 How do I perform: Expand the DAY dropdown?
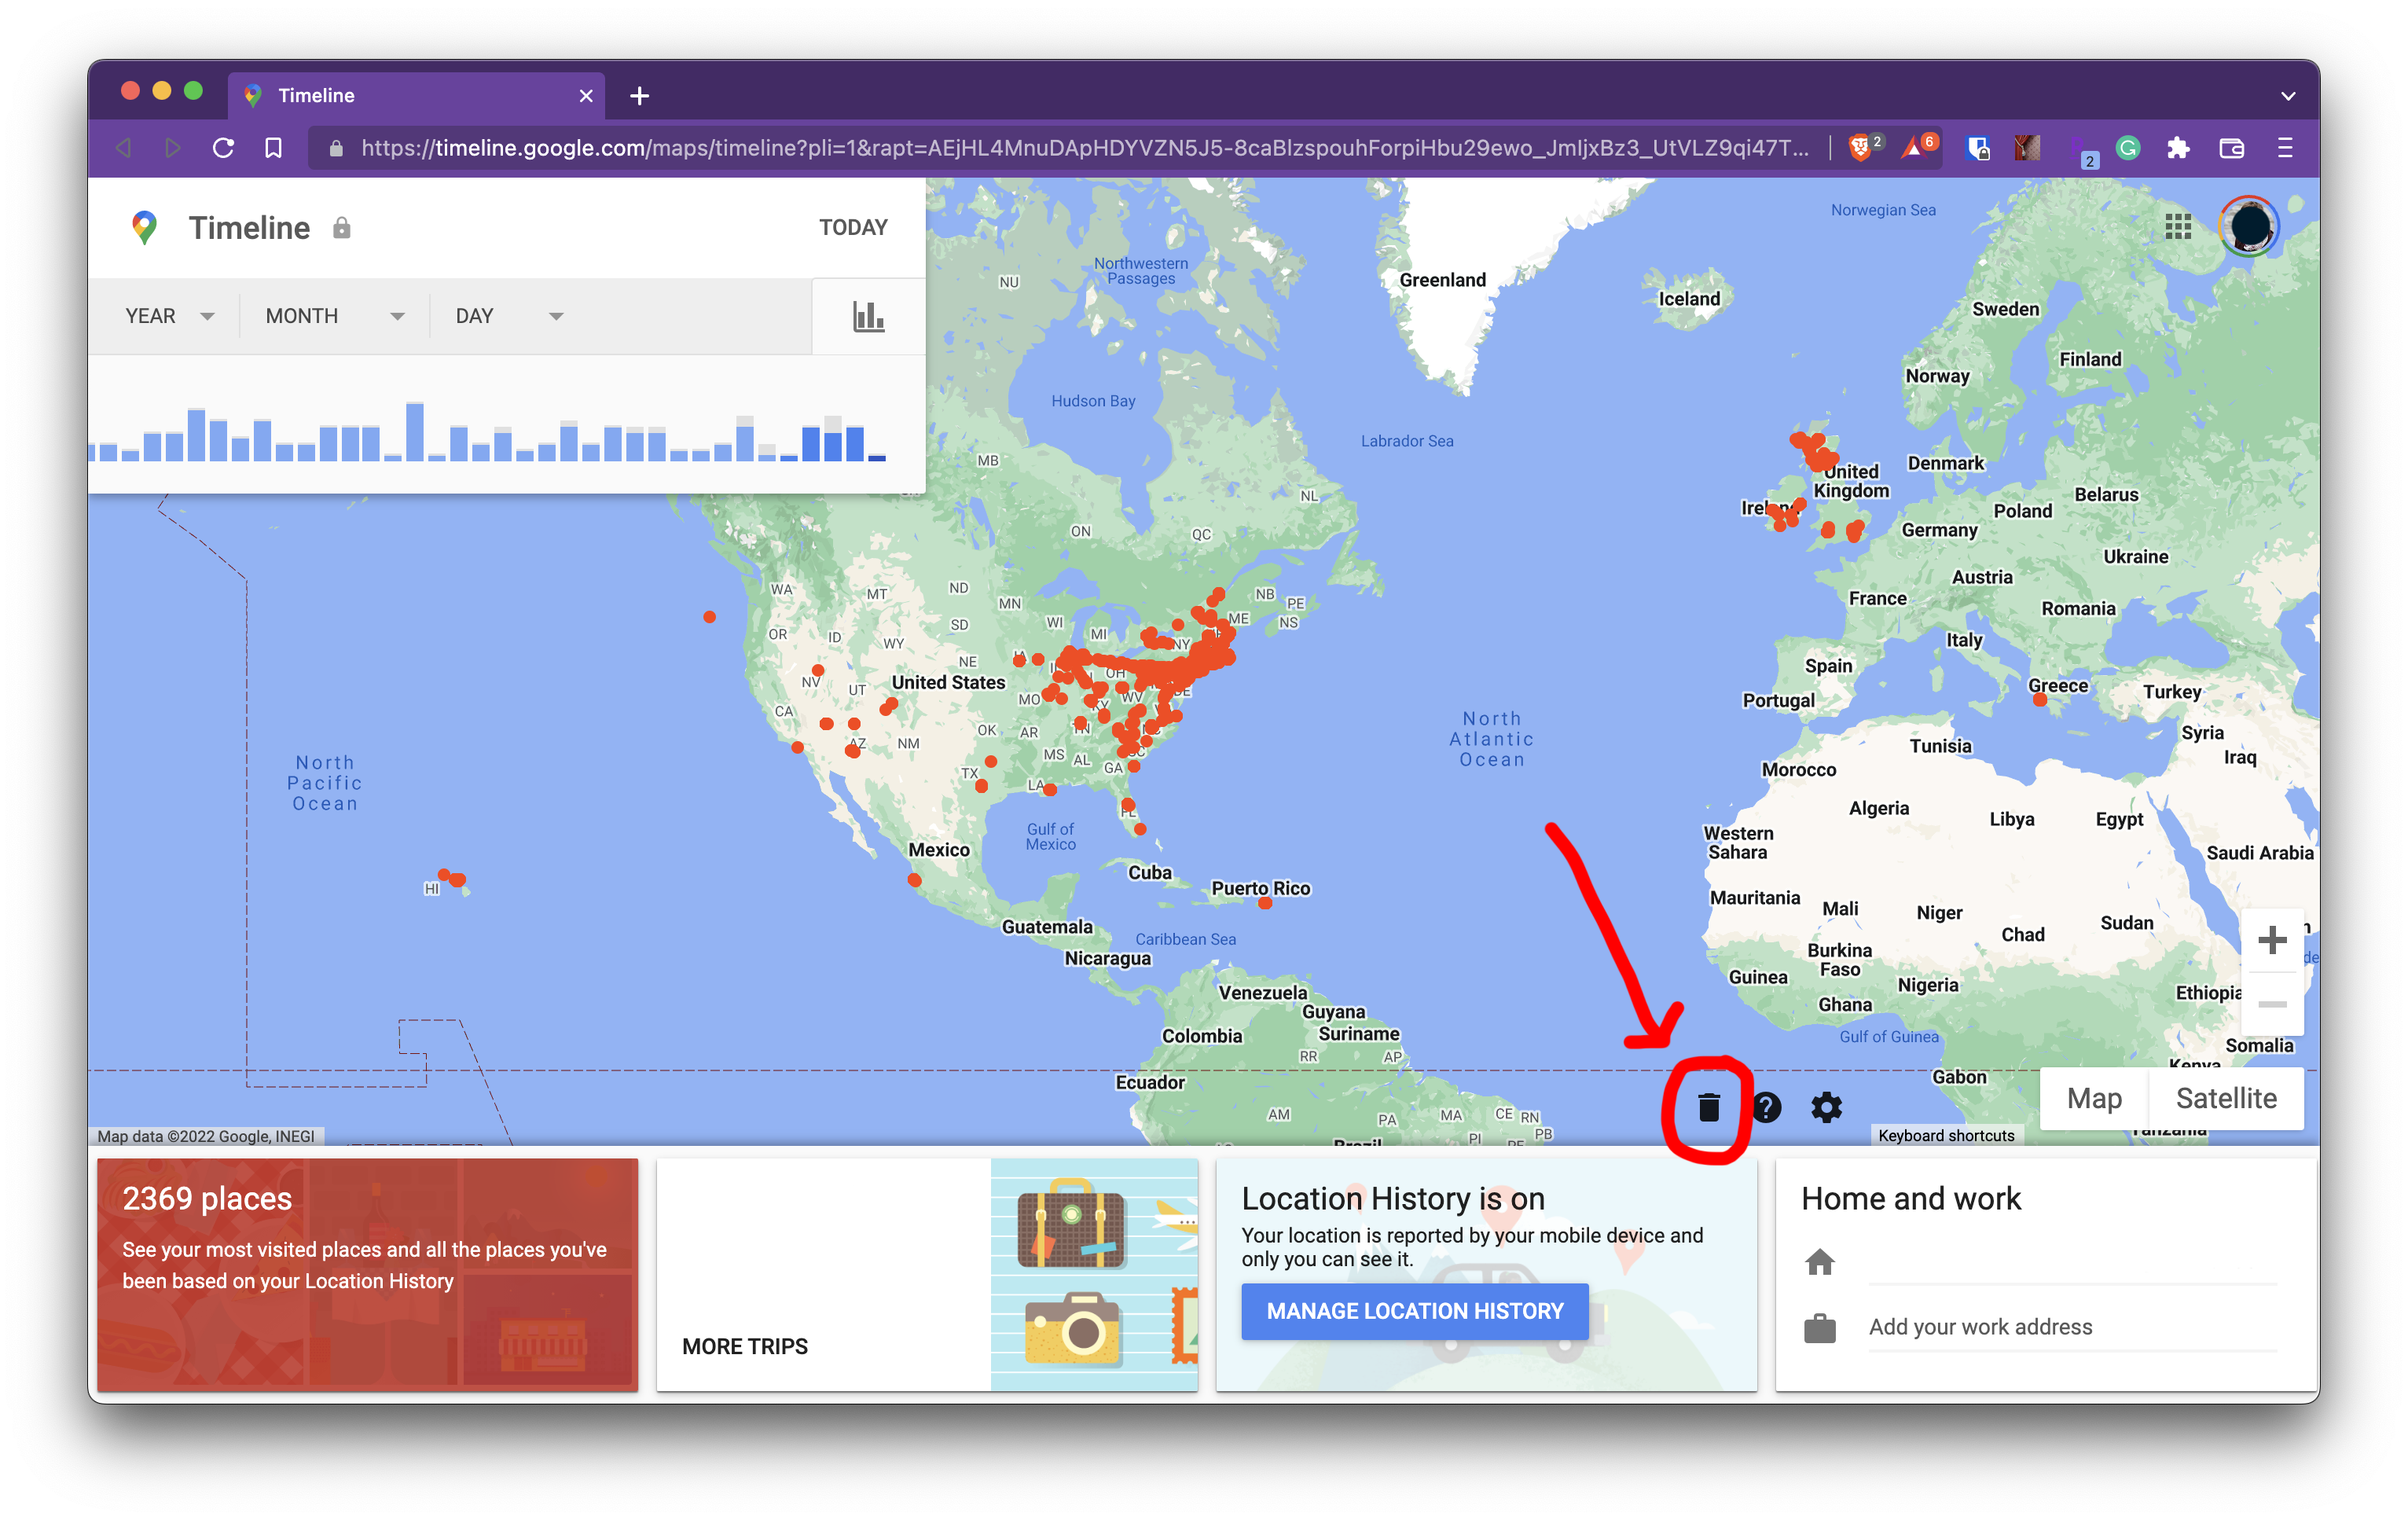point(508,316)
